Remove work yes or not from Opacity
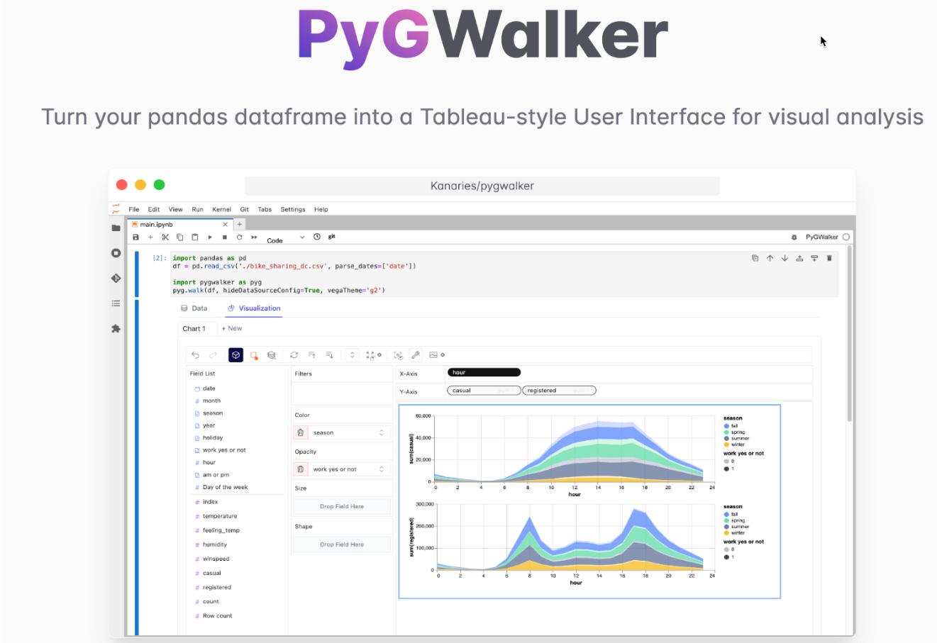The image size is (937, 643). click(301, 469)
